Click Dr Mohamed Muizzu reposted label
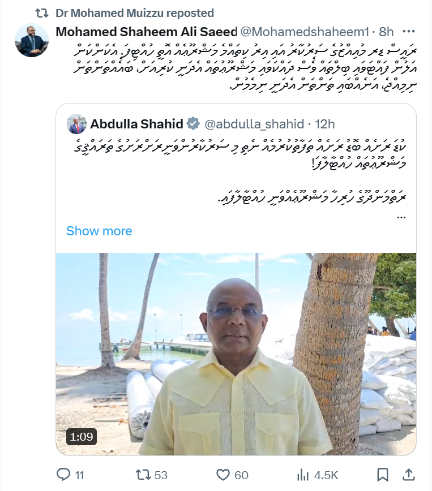 (x=135, y=13)
